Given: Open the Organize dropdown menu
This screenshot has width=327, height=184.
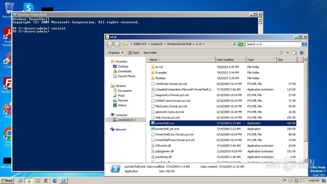Looking at the screenshot, I should click(116, 53).
